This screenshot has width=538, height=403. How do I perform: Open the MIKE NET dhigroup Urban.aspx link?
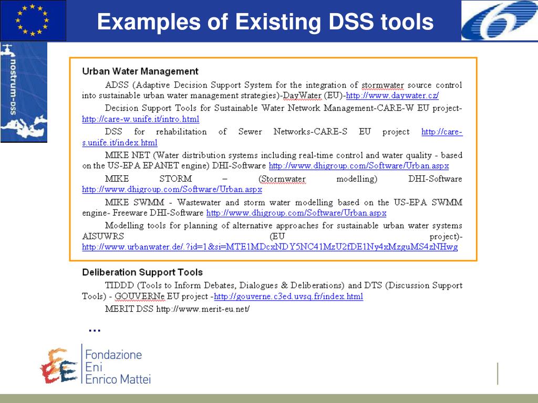(358, 166)
